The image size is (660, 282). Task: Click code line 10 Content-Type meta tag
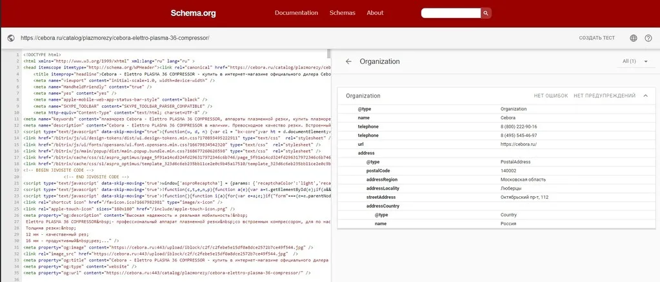coord(121,113)
